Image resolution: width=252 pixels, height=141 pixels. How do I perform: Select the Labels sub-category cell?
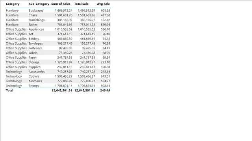click(x=33, y=53)
